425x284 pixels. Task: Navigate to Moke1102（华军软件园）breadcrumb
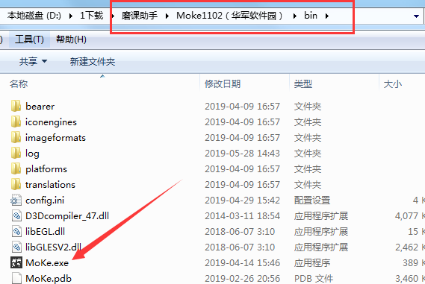coord(229,16)
